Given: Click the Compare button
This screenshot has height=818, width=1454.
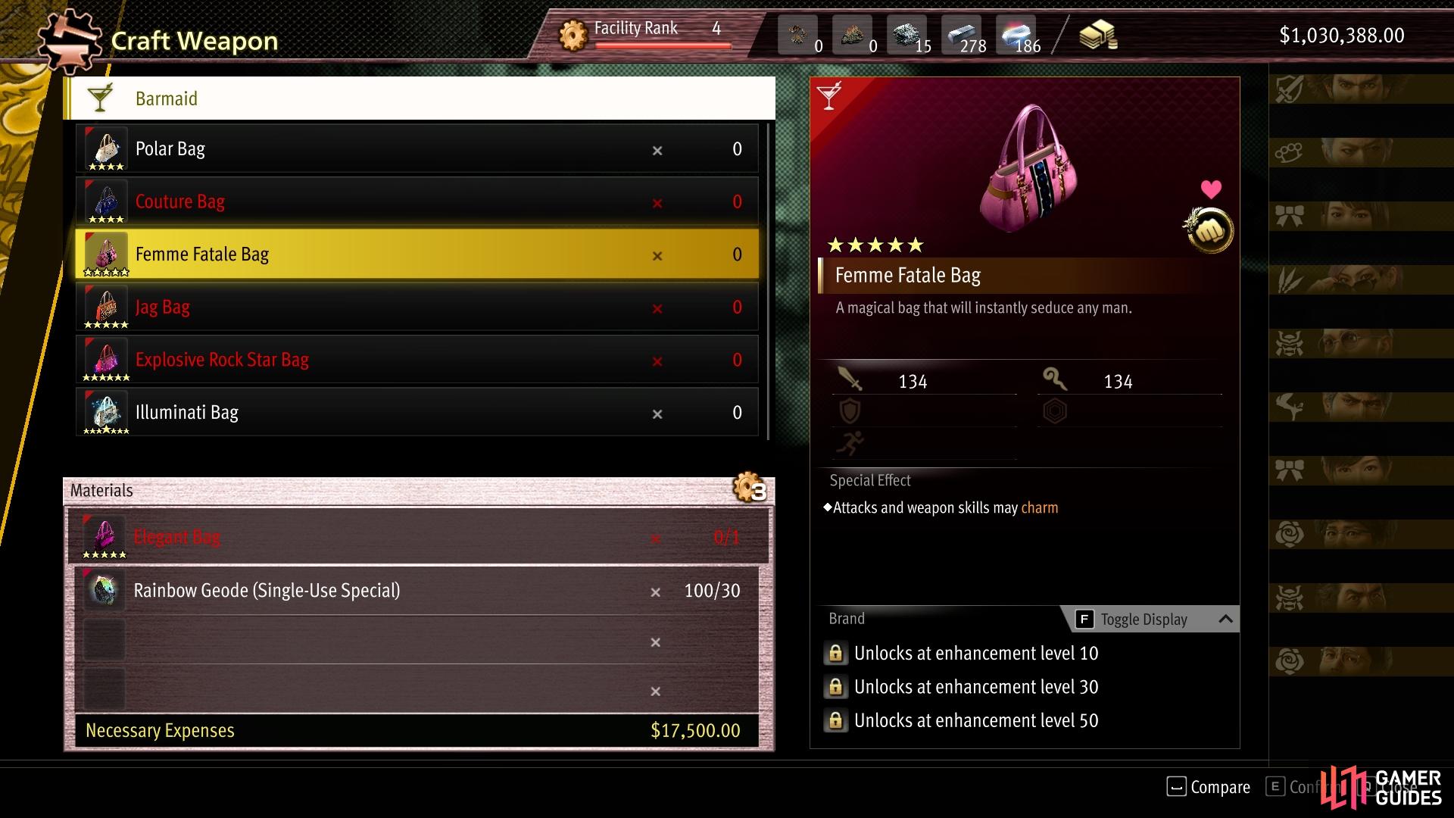Looking at the screenshot, I should click(x=1209, y=788).
